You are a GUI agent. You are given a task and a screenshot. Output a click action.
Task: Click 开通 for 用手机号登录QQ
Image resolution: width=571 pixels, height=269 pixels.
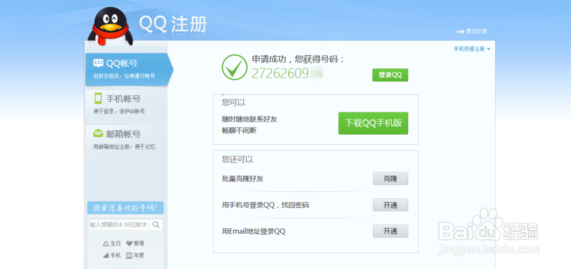391,205
